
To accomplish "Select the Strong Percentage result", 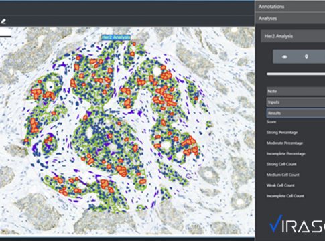I will (282, 133).
